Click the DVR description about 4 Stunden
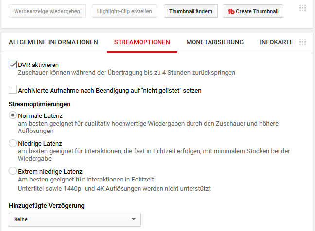Viewport: 315px width, 231px height. click(126, 73)
